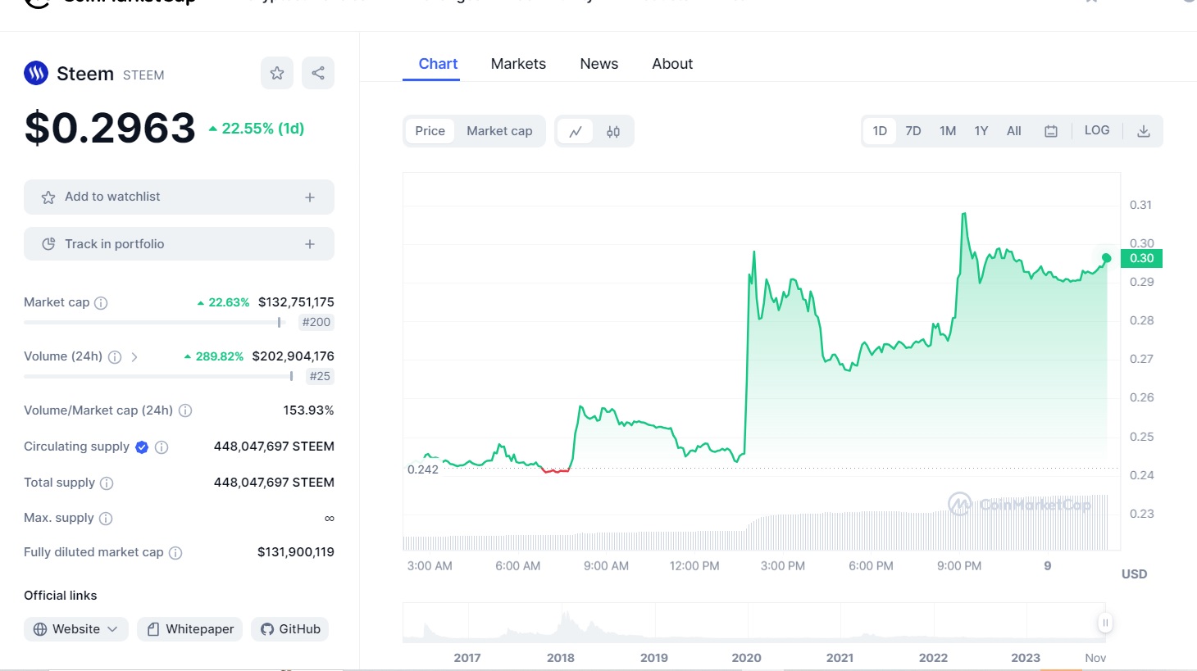Open Volume/Market cap (24h) info icon
The width and height of the screenshot is (1197, 671).
[185, 410]
